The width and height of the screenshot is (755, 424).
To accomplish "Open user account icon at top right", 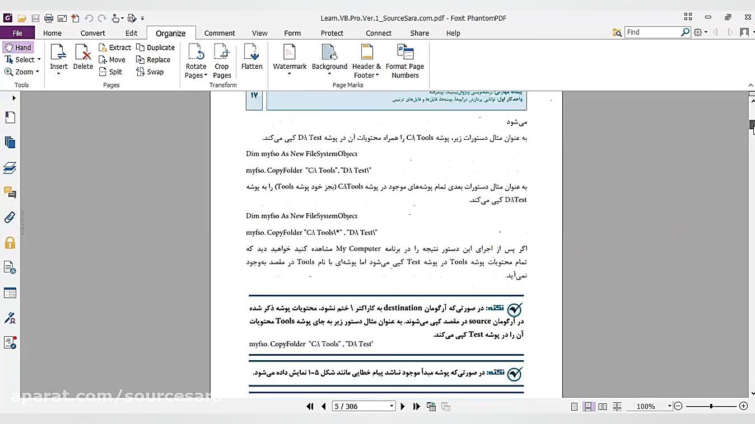I will 744,32.
